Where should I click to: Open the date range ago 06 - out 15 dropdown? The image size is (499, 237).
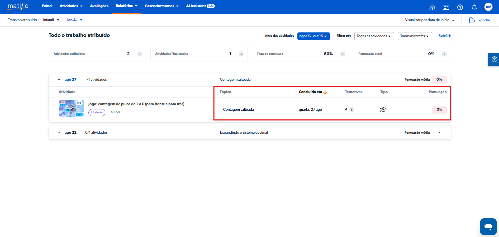tap(313, 36)
